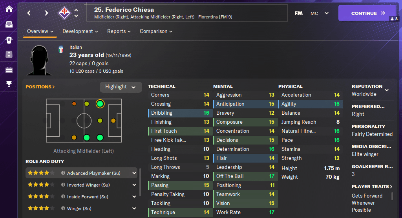Open the Competitions trophy icon

9,84
